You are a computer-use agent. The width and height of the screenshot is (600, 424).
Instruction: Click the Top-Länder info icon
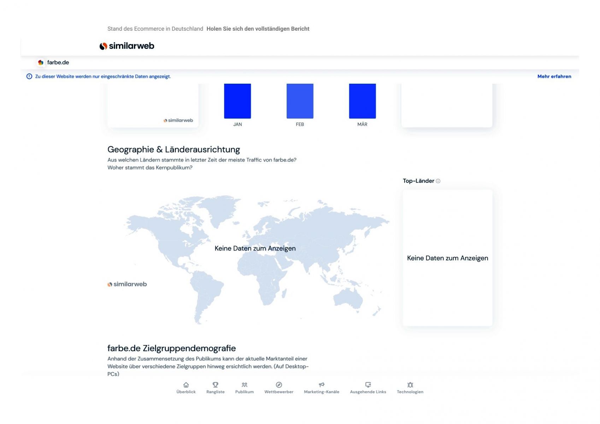click(x=438, y=181)
